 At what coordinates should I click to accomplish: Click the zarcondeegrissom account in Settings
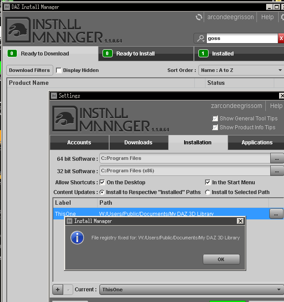237,106
